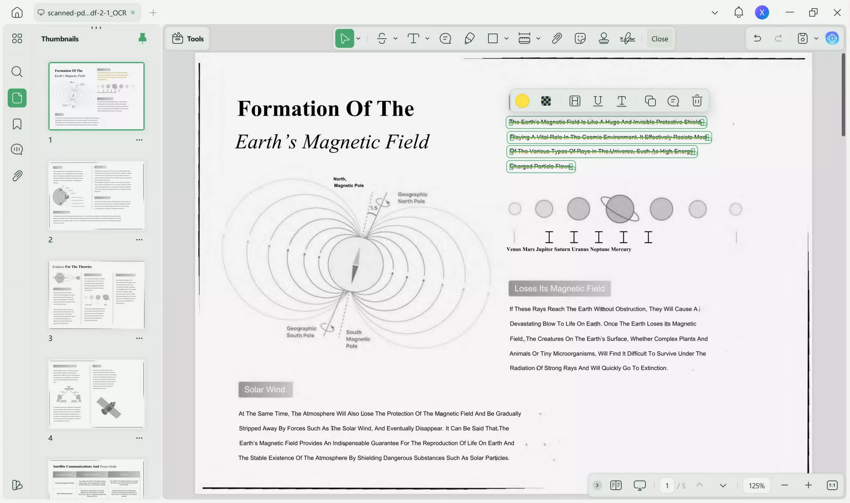This screenshot has width=850, height=503.
Task: Open the search panel in the sidebar
Action: (x=17, y=71)
